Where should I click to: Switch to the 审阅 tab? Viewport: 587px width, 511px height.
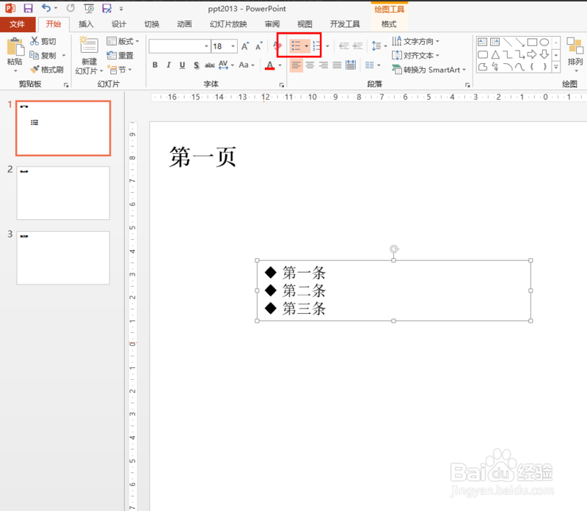pos(272,24)
